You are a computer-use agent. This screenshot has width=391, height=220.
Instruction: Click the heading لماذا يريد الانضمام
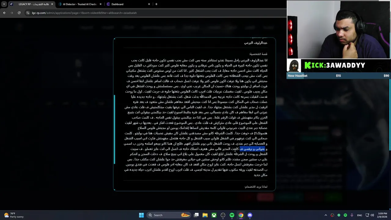point(256,186)
